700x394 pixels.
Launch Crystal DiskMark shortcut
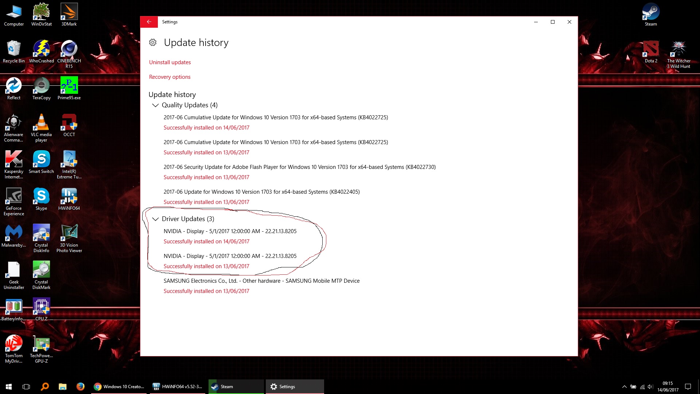[x=42, y=276]
